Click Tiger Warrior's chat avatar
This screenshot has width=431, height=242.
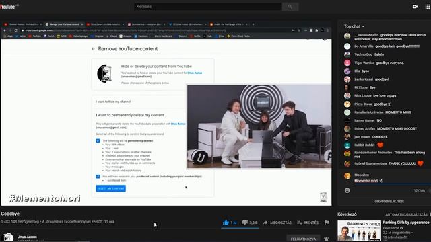[347, 63]
